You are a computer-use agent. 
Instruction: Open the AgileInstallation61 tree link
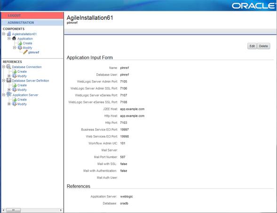(x=24, y=34)
